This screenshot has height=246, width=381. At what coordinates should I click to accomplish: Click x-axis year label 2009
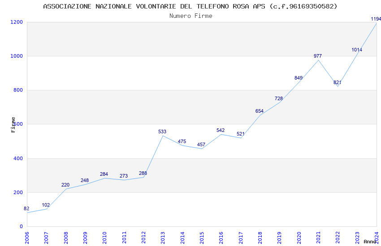(85, 238)
